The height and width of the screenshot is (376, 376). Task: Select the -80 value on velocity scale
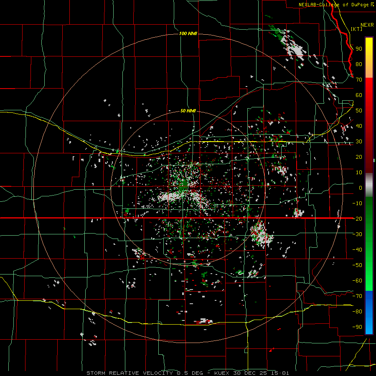tap(357, 312)
